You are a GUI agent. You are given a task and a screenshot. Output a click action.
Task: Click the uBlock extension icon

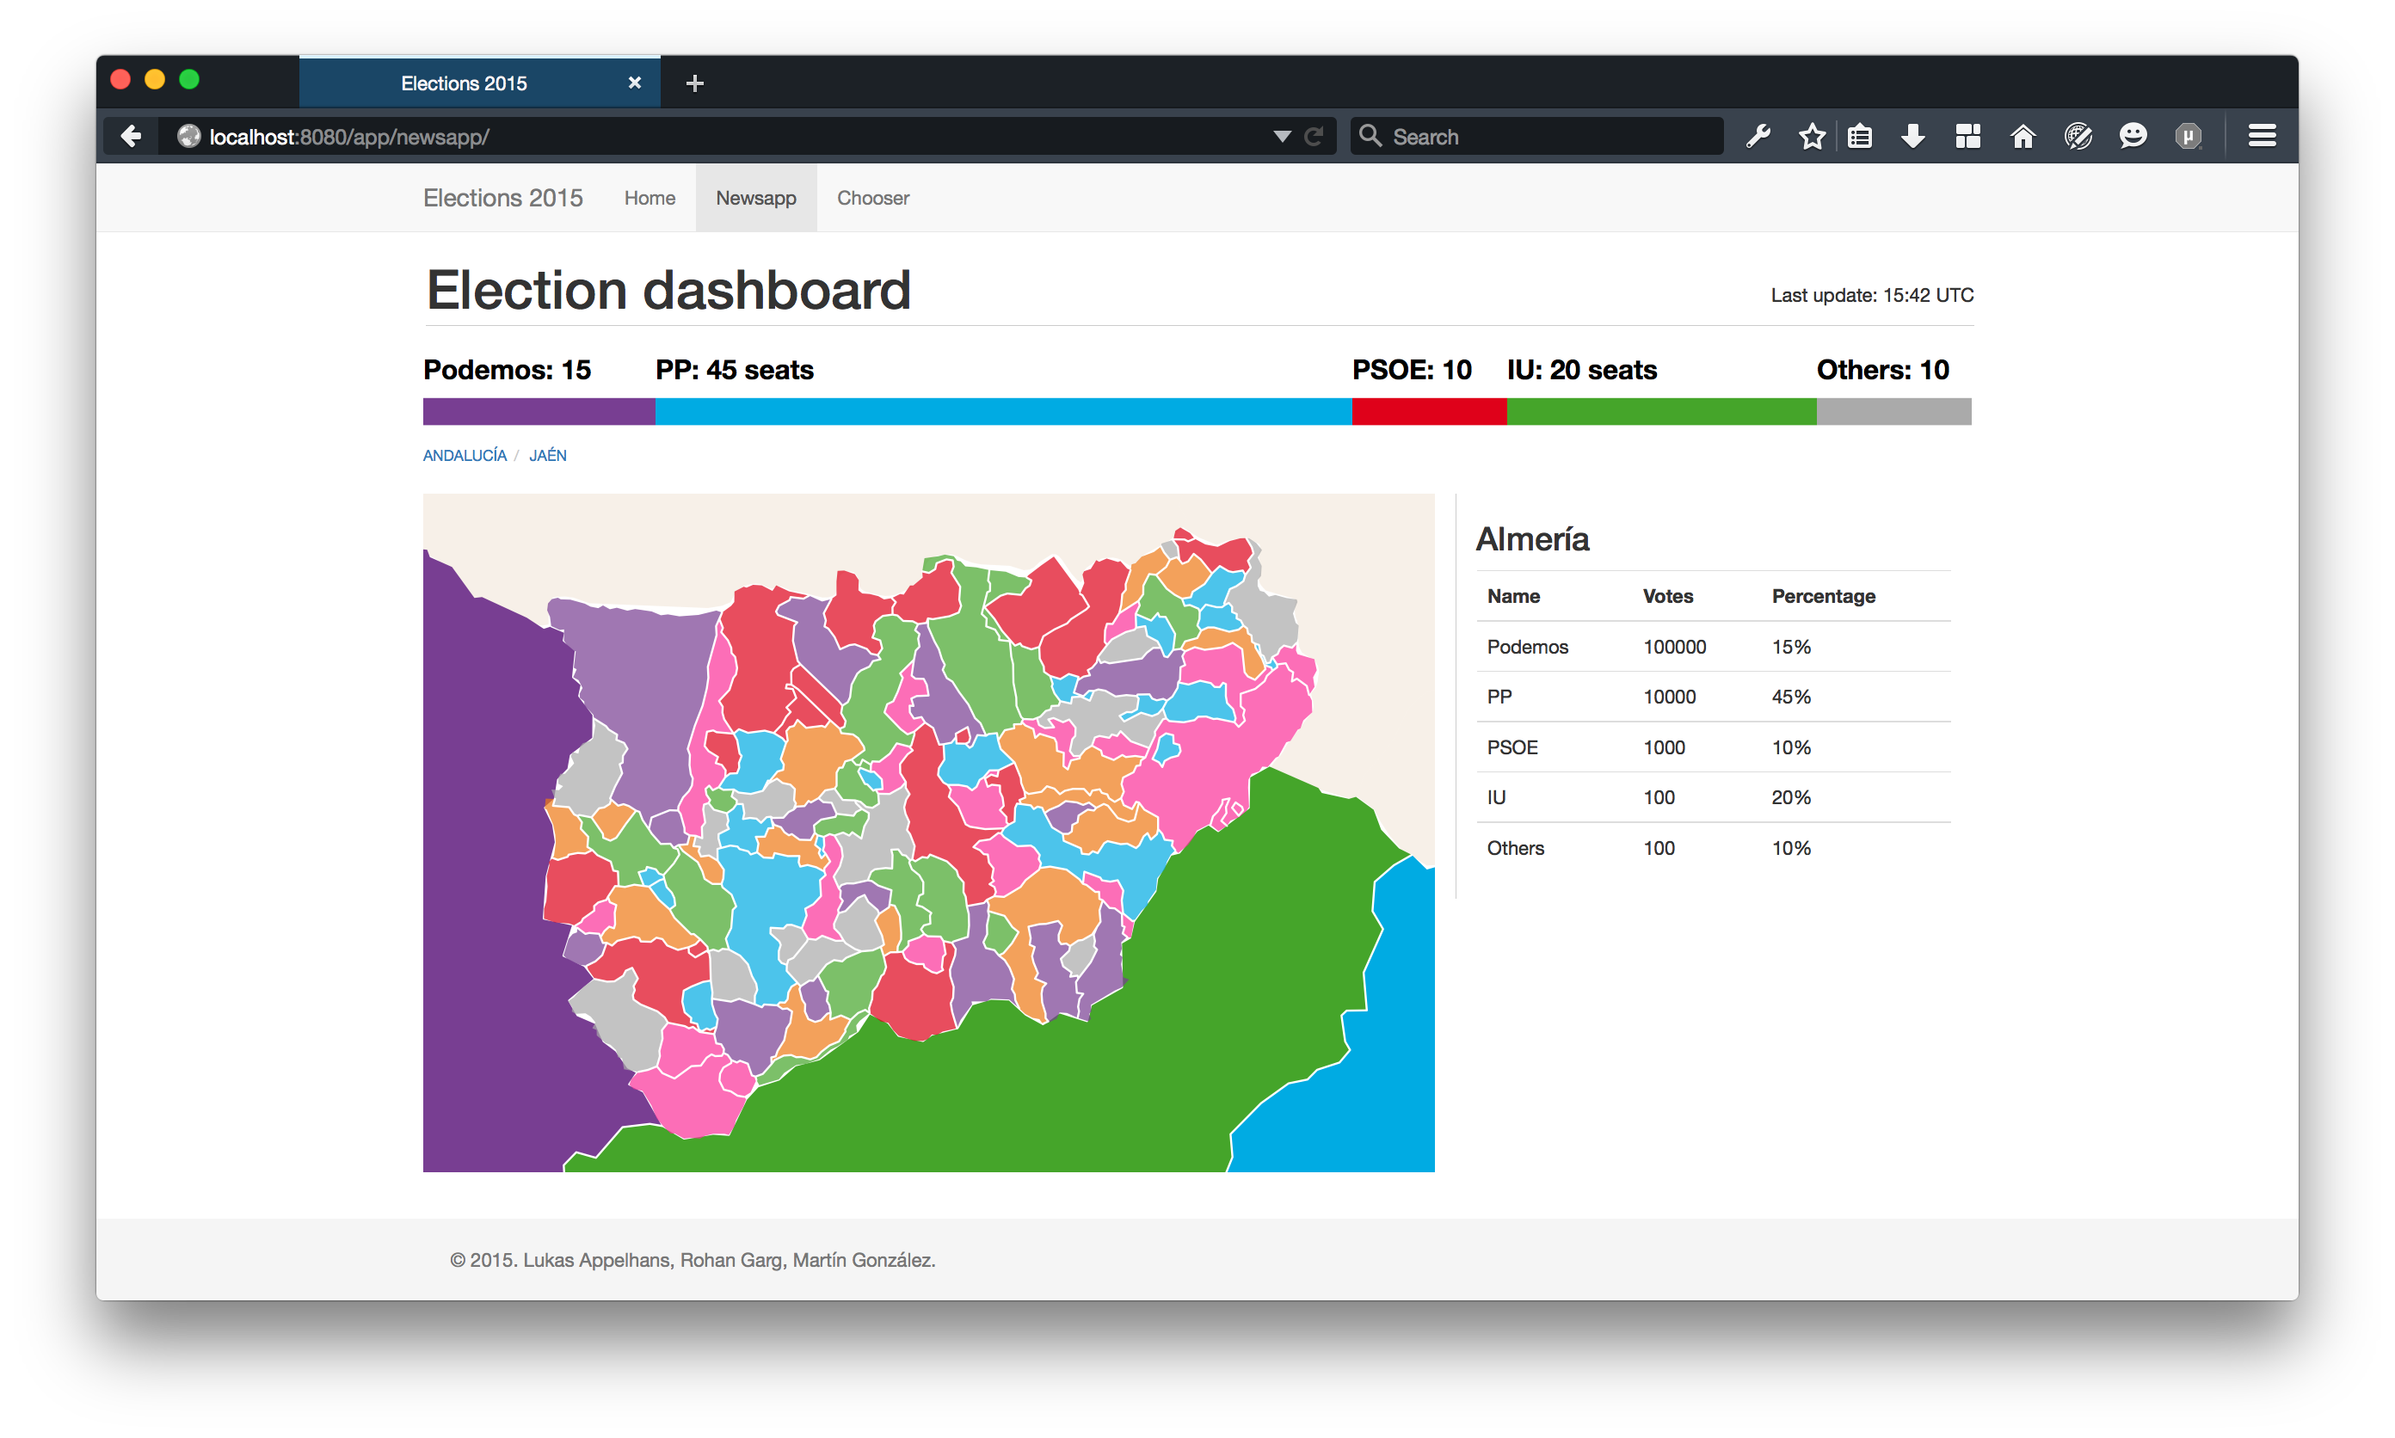click(2188, 137)
